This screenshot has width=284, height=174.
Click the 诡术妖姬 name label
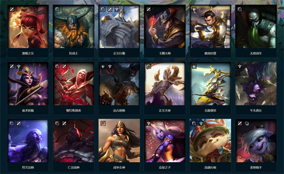28,111
